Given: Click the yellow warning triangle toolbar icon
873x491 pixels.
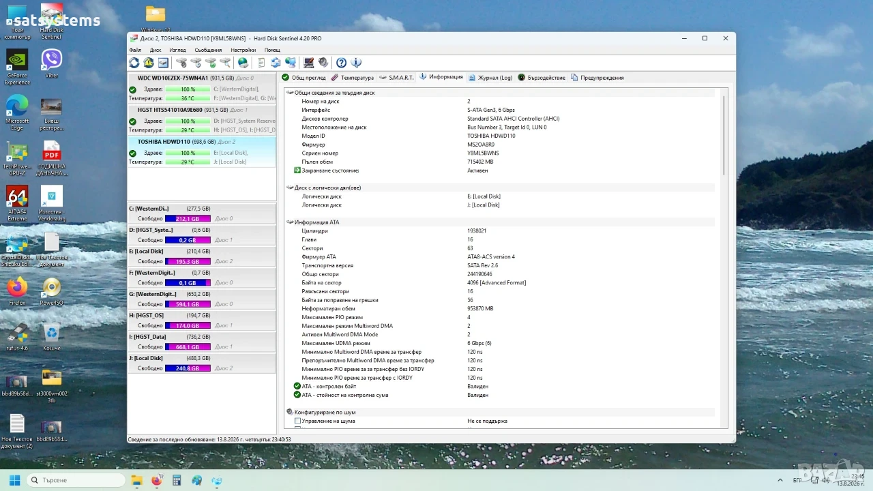Looking at the screenshot, I should 149,63.
